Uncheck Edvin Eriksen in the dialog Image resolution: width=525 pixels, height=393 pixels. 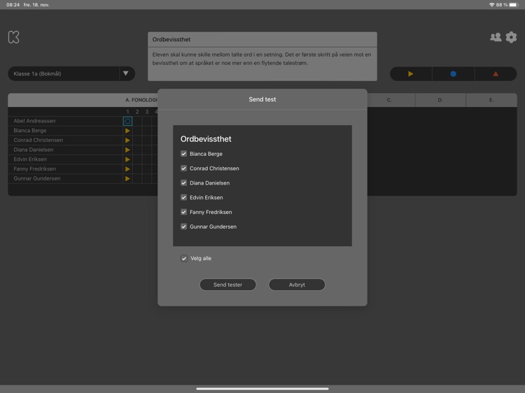(x=183, y=197)
